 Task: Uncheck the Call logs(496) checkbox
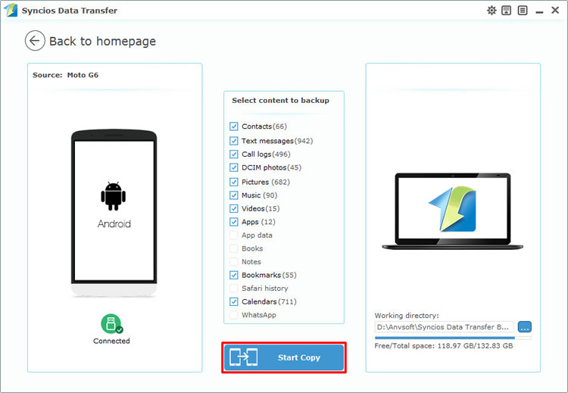click(234, 154)
